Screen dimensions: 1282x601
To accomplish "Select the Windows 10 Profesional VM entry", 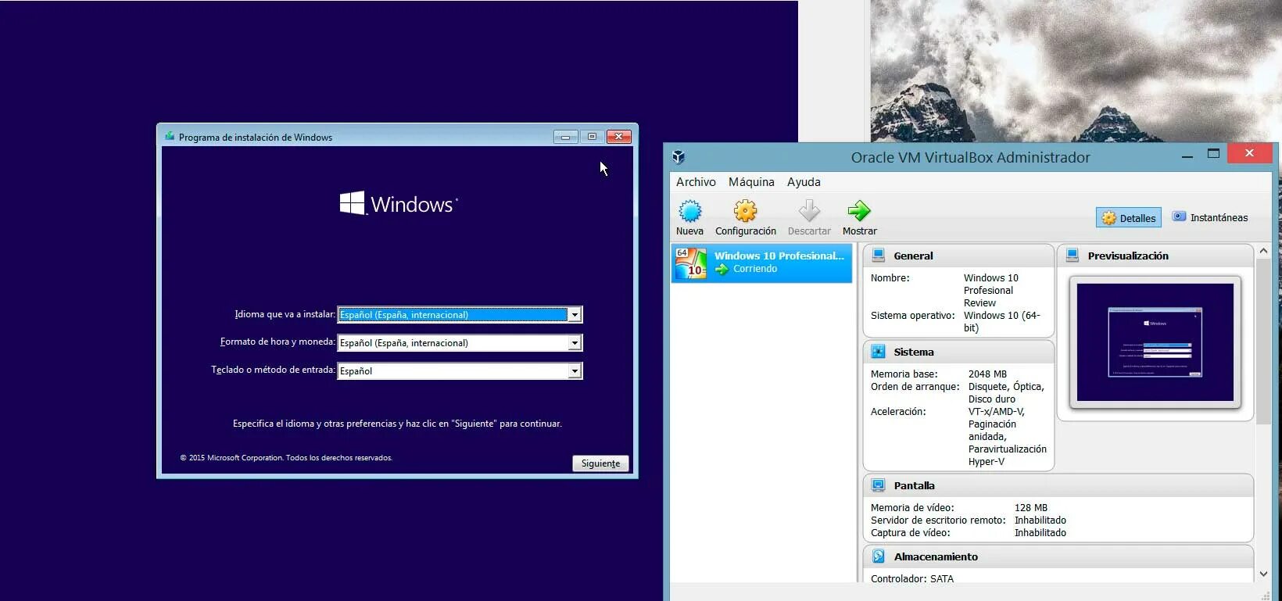I will (x=761, y=263).
